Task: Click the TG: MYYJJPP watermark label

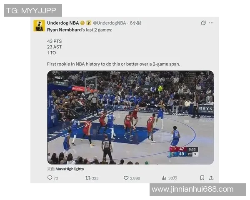Action: (x=31, y=11)
